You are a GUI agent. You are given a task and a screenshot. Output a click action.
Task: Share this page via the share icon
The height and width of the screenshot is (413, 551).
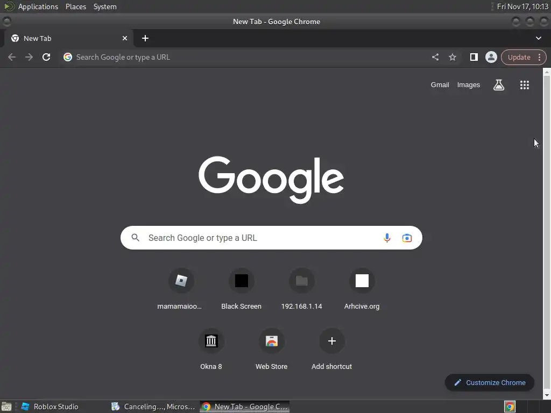tap(435, 57)
